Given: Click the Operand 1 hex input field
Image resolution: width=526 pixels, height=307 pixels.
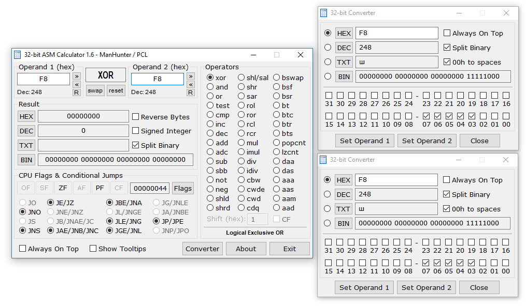Looking at the screenshot, I should pos(44,79).
